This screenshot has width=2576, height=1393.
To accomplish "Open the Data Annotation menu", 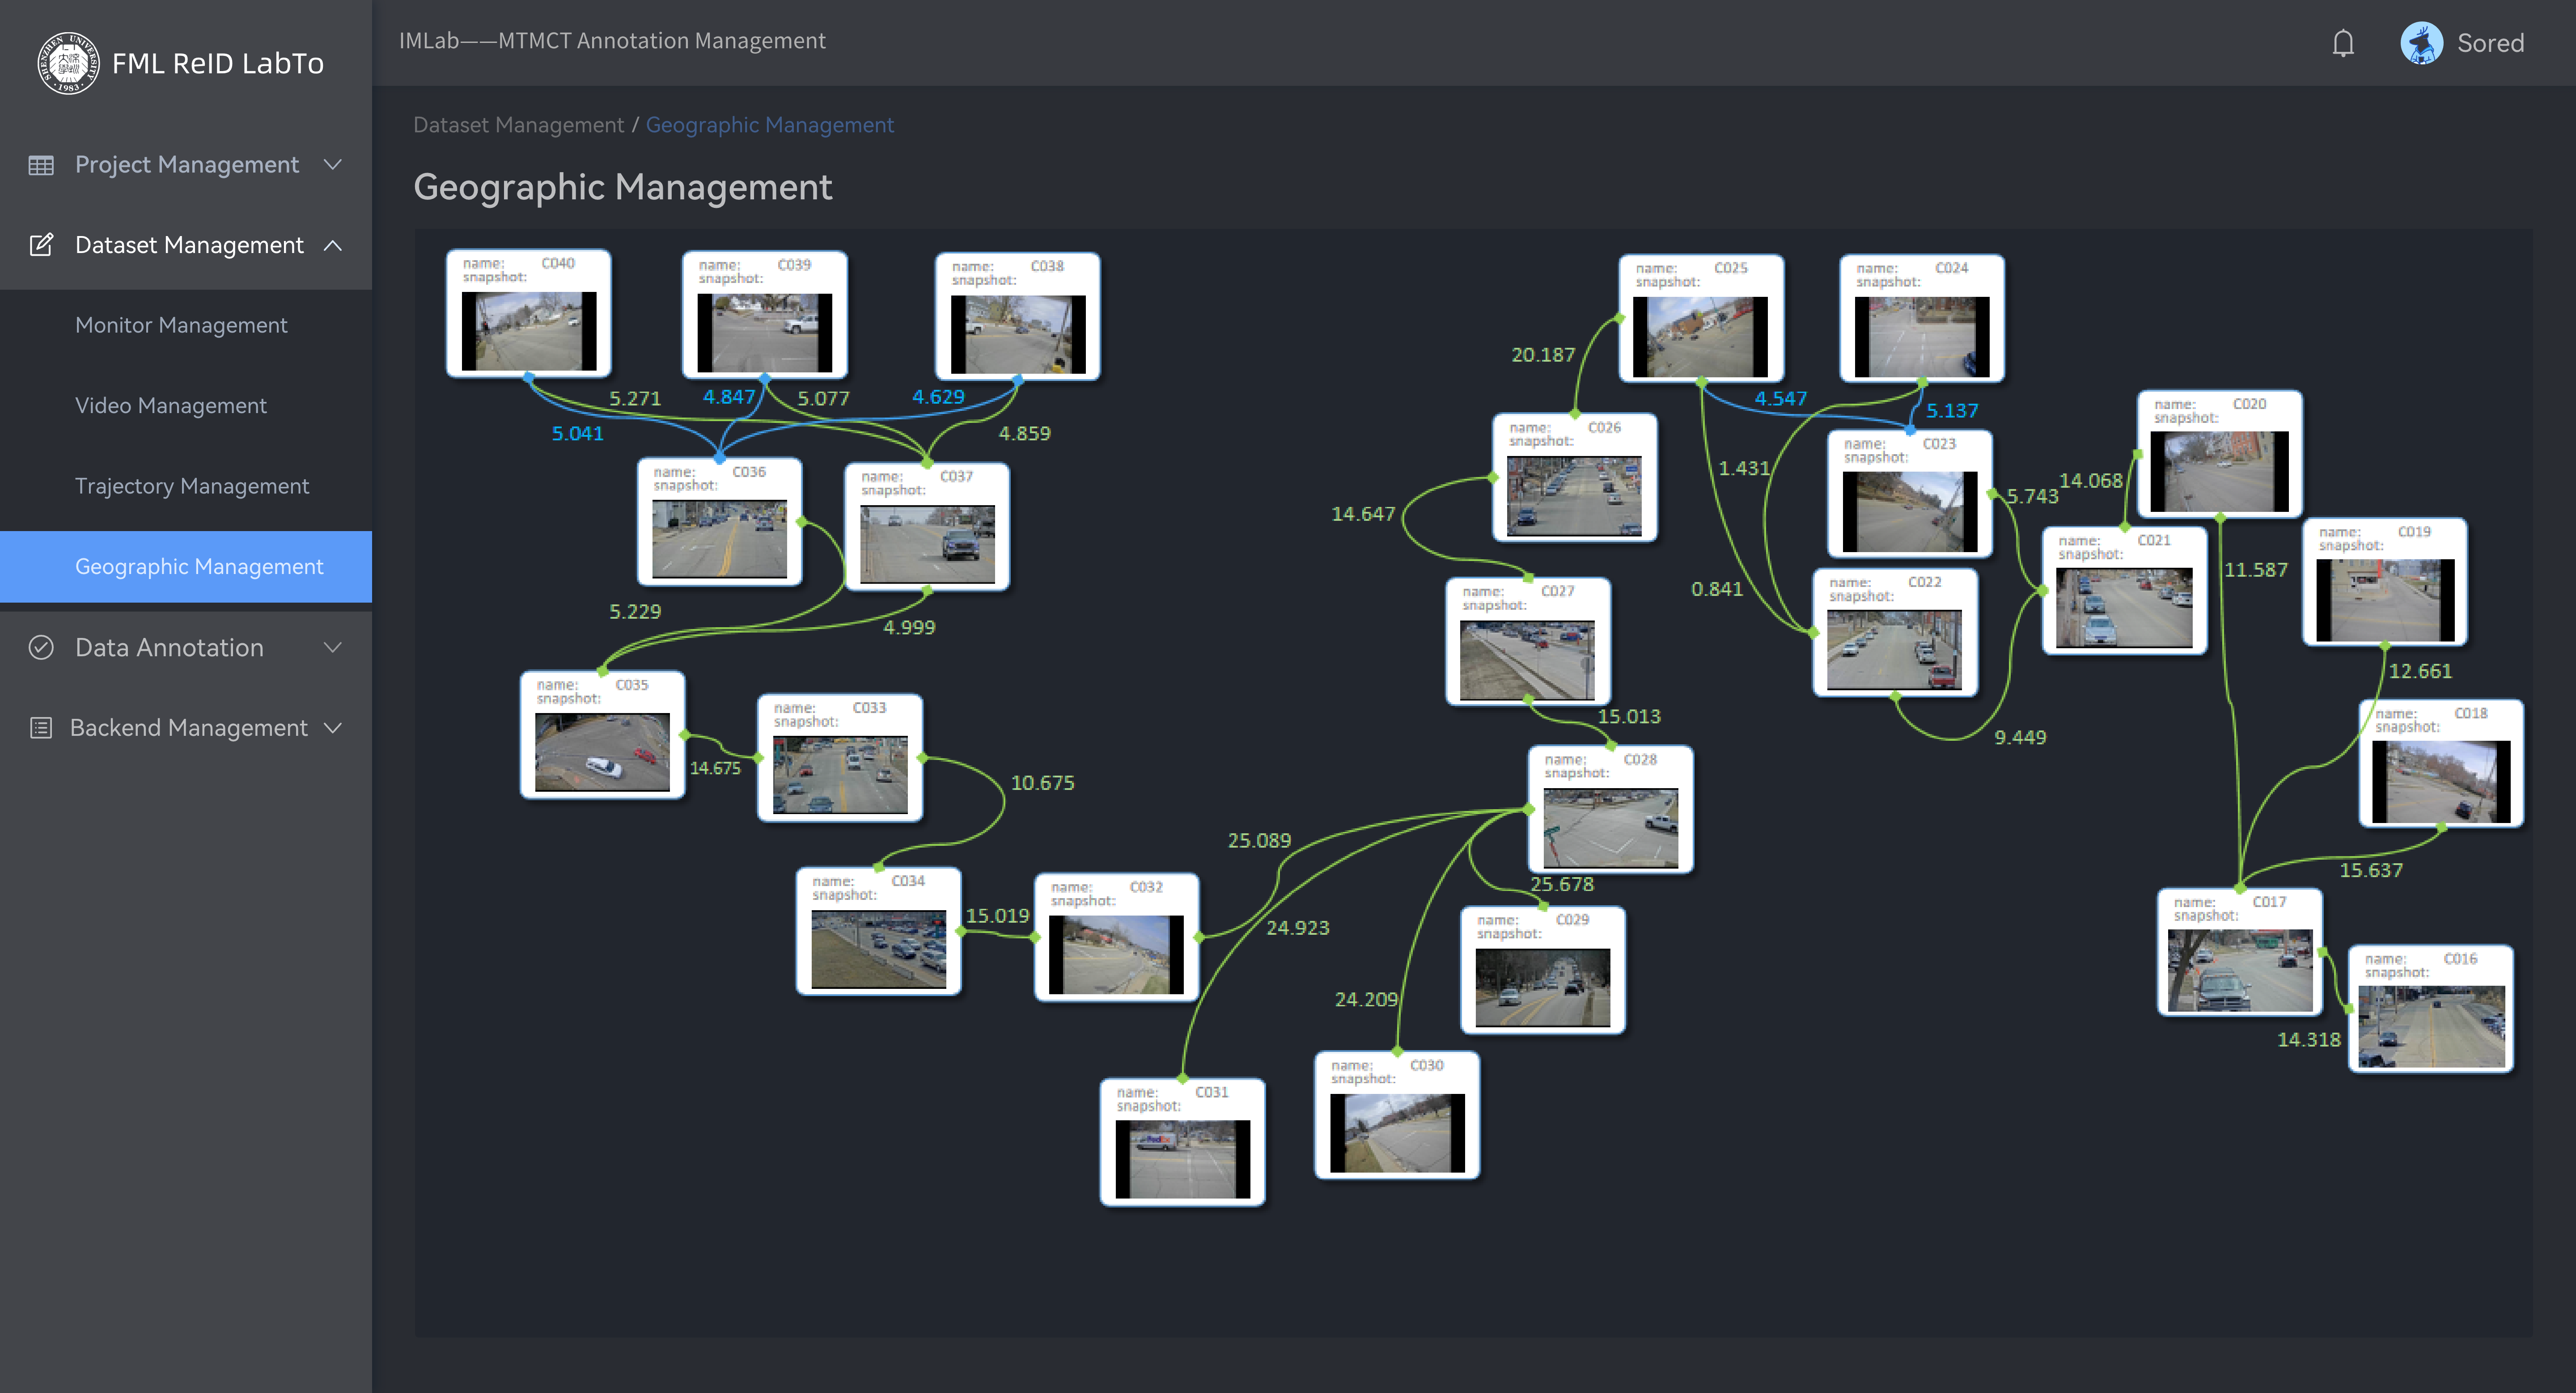I will coord(186,647).
